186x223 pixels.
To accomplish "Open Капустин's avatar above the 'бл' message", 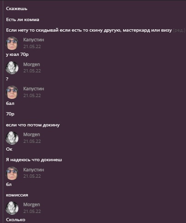I will pos(12,173).
